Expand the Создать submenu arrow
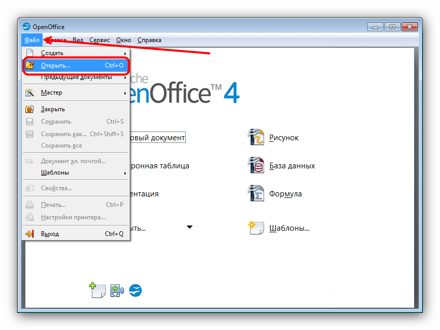 tap(125, 53)
